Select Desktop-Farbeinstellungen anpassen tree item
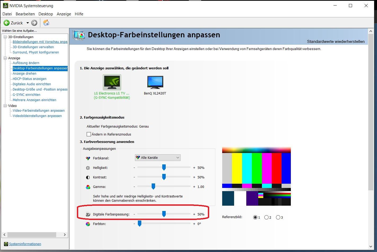 click(x=40, y=68)
